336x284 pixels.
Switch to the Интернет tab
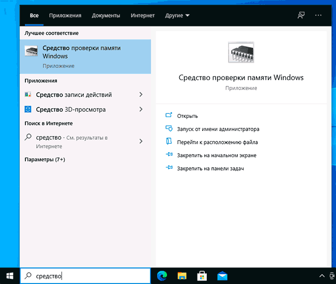point(143,16)
